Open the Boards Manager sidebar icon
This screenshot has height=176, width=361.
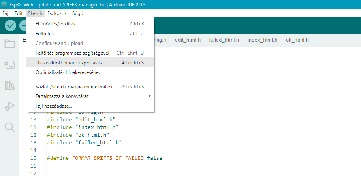(x=10, y=65)
